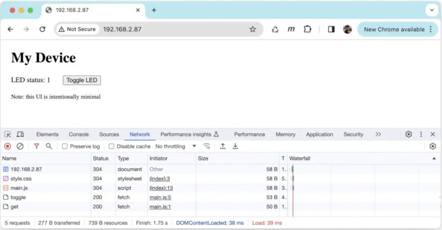Enable the Preserve log checkbox

coord(65,146)
